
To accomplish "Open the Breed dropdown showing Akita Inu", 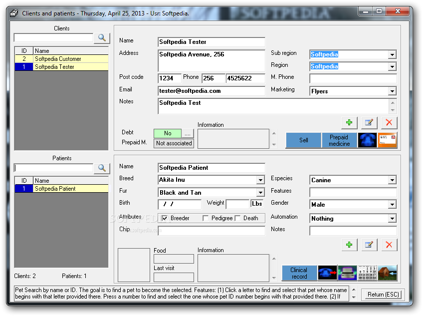I will (x=260, y=180).
